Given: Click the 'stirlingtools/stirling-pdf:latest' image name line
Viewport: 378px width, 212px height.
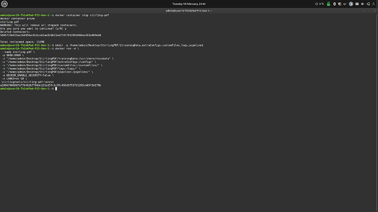Looking at the screenshot, I should [28, 82].
